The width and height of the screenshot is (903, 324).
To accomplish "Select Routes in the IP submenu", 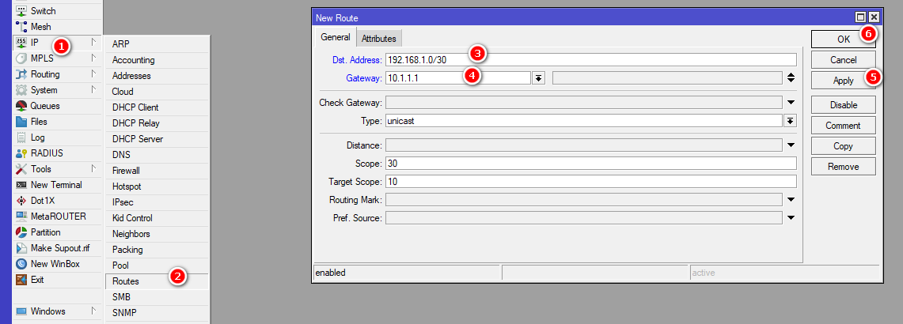I will [126, 281].
